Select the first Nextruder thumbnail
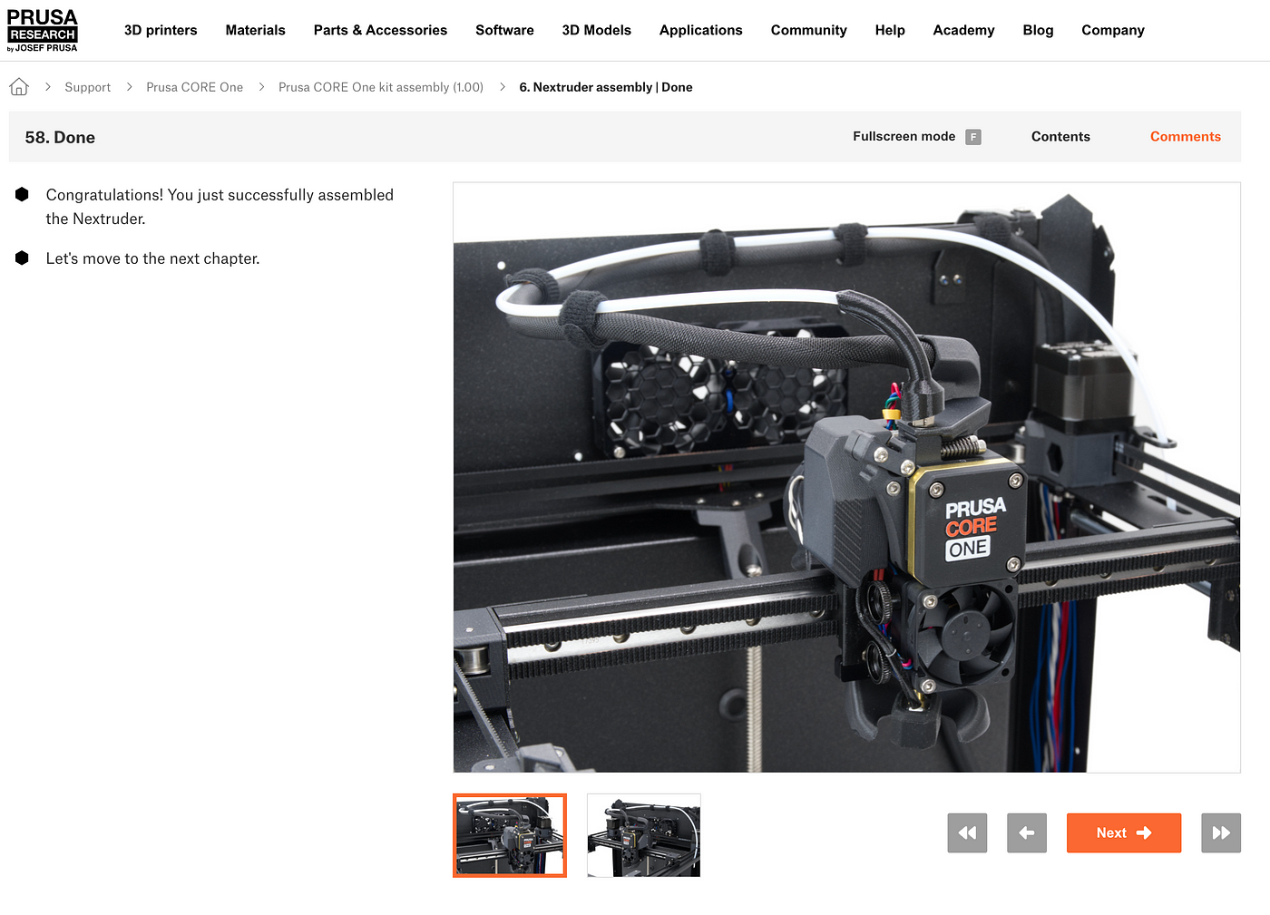This screenshot has height=915, width=1270. point(510,835)
